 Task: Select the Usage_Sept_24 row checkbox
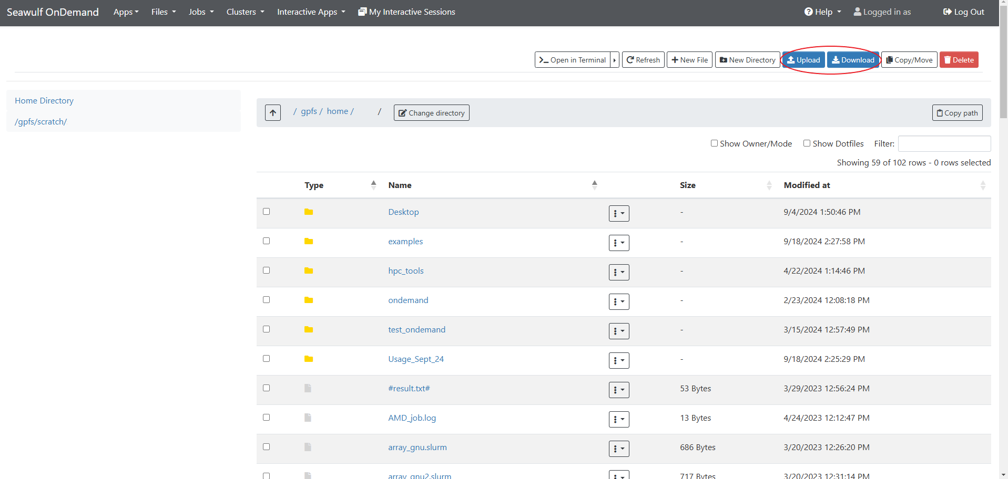[266, 358]
